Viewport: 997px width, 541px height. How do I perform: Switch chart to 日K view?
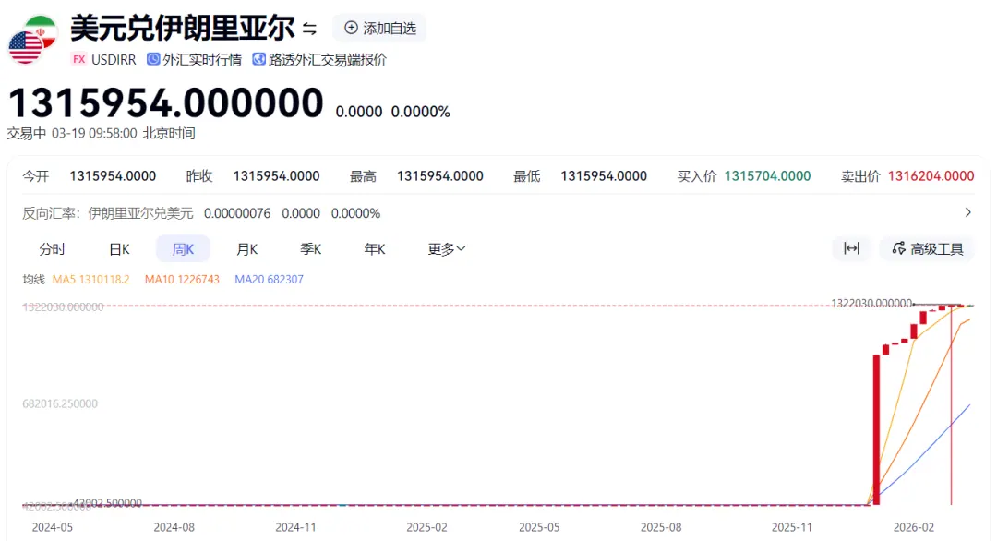pos(119,248)
